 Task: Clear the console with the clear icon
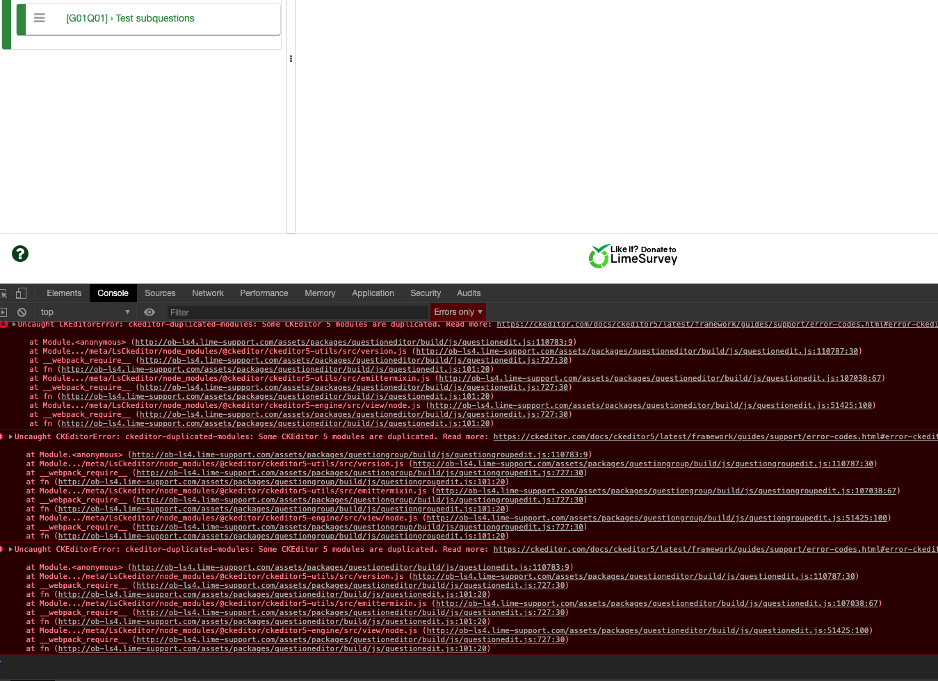click(22, 312)
